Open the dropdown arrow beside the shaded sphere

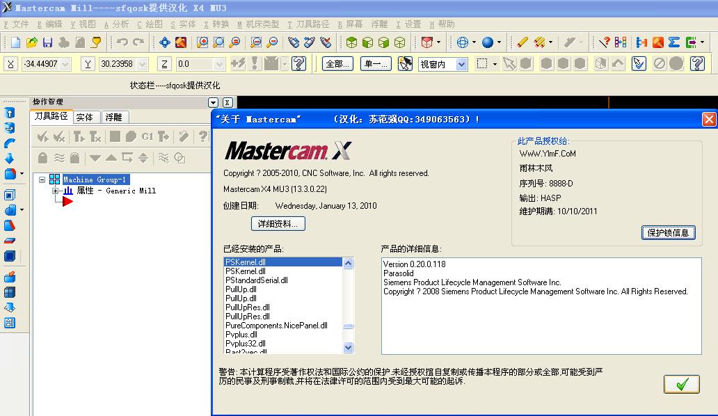coord(499,42)
